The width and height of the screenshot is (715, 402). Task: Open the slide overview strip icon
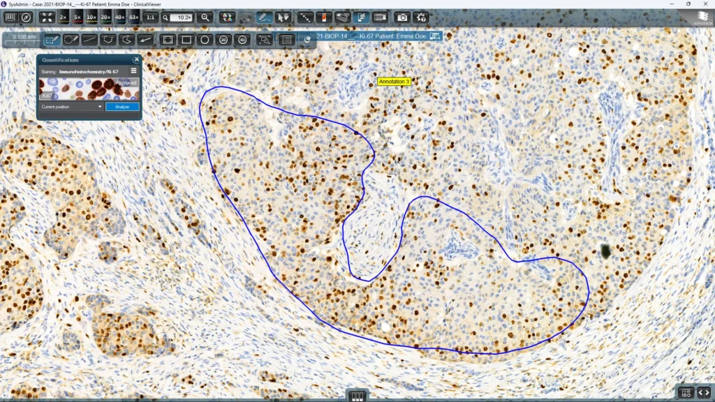point(380,17)
